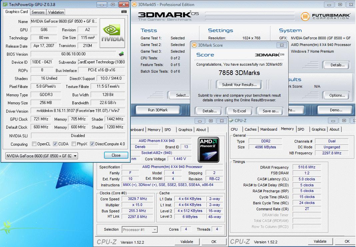Click Run 3DMark button
Image resolution: width=356 pixels, height=247 pixels.
click(158, 110)
